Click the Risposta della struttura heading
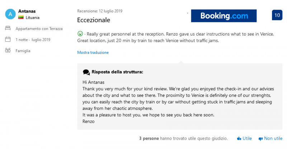Viewport: 287px width, 149px height. tap(117, 72)
